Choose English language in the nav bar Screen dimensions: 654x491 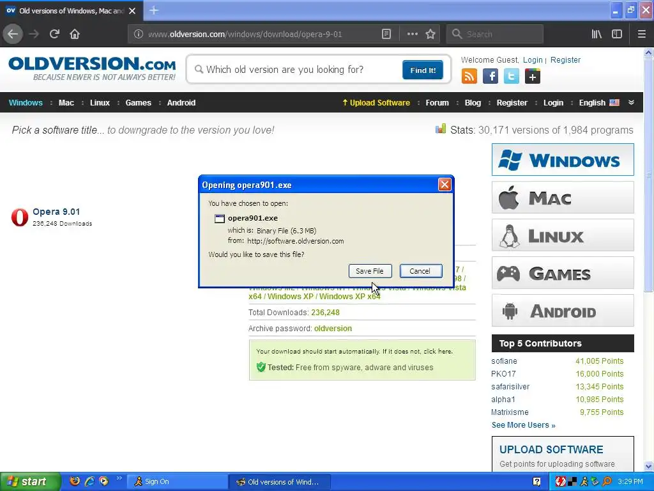pos(599,103)
